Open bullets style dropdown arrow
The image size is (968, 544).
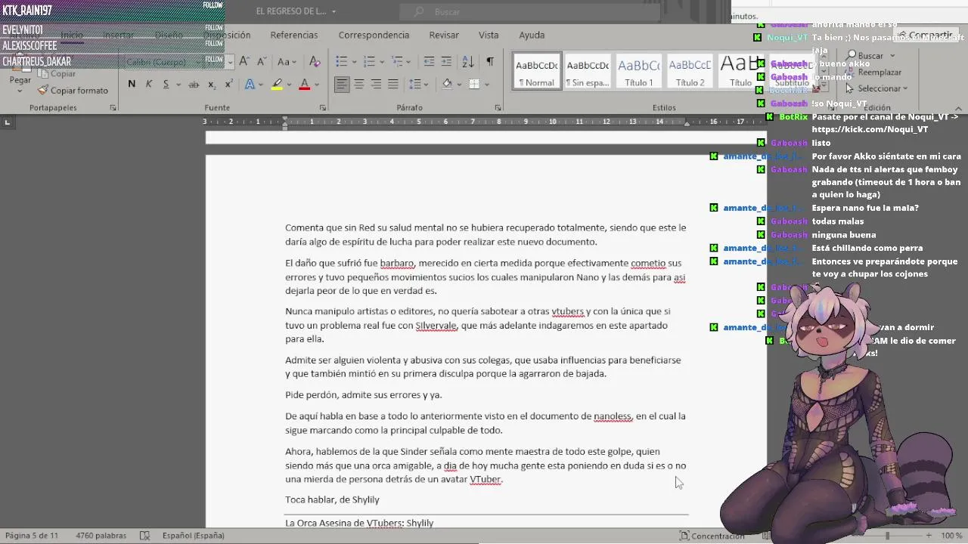[353, 61]
